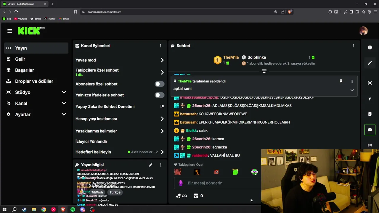
Task: Open the gmail bookmark
Action: click(x=64, y=19)
